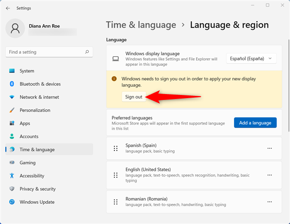
Task: Go to the Time & language breadcrumb
Action: [141, 25]
